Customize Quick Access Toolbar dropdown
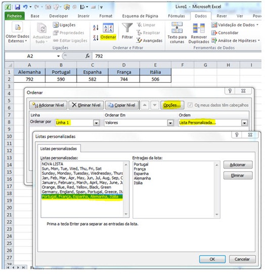 pyautogui.click(x=101, y=7)
